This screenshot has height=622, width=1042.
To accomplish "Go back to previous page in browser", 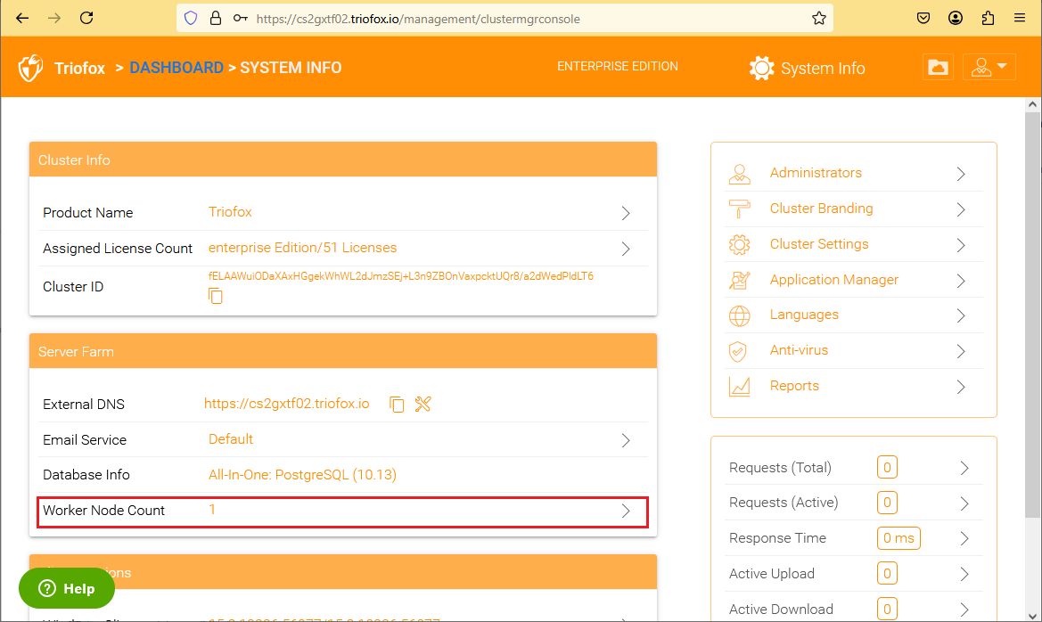I will pyautogui.click(x=22, y=18).
